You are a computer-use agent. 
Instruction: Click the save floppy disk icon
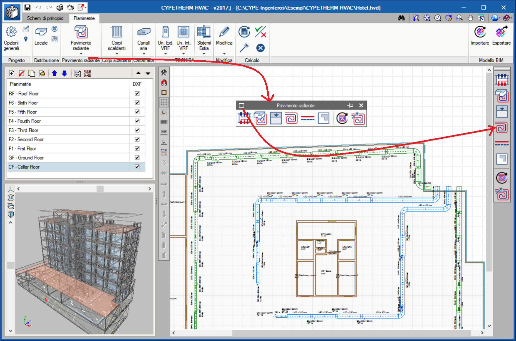click(x=28, y=7)
